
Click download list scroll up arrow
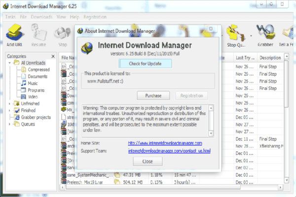coord(287,56)
